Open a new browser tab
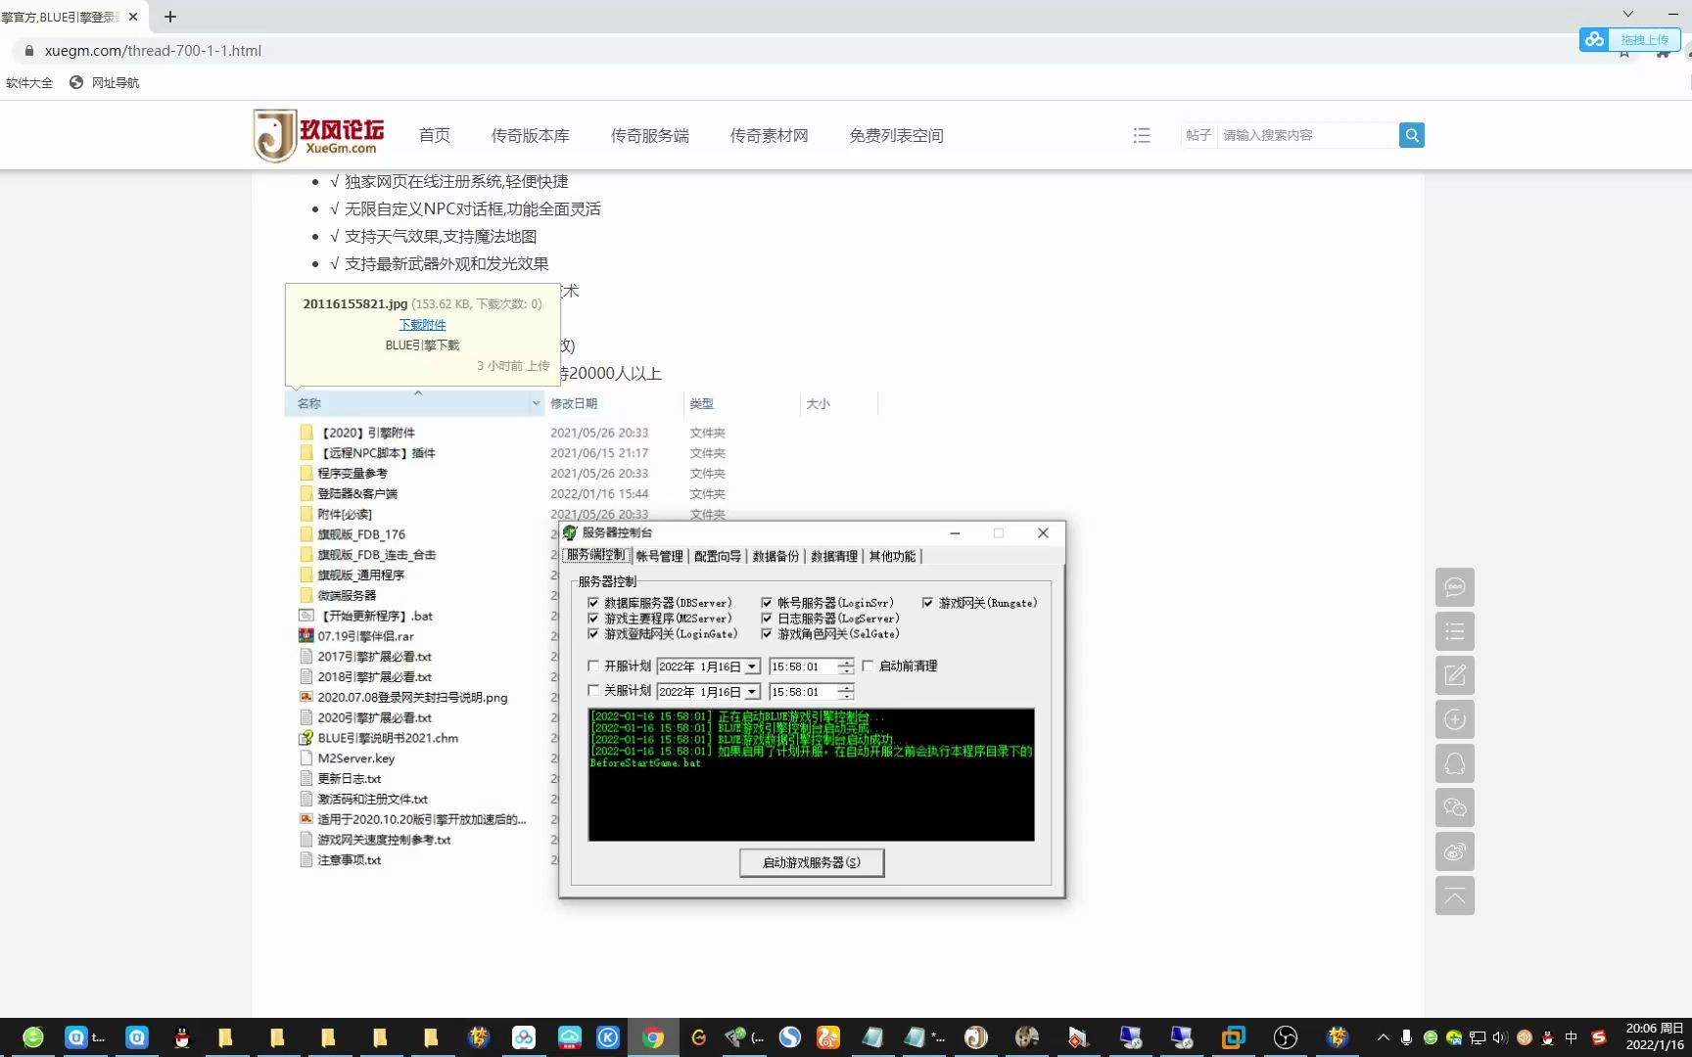1692x1057 pixels. (170, 17)
